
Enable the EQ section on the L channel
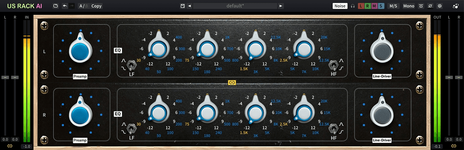pyautogui.click(x=118, y=50)
